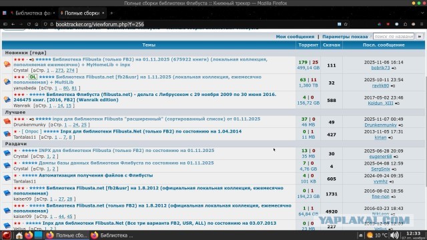Activate 'Библиотека ...' window in taskbar
The height and width of the screenshot is (240, 427).
pyautogui.click(x=112, y=235)
